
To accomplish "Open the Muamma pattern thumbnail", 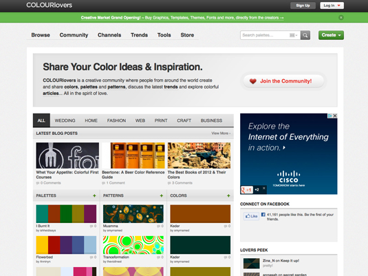I will (133, 214).
